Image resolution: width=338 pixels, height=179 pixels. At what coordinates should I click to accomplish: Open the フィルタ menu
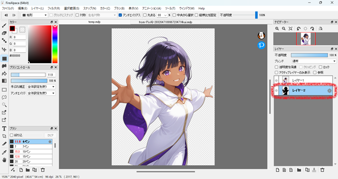54,8
